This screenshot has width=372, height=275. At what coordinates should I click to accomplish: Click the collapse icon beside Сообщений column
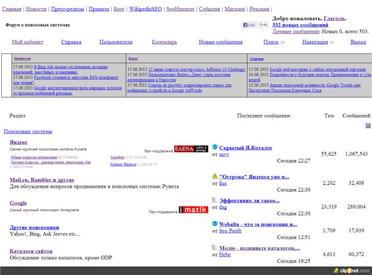[368, 126]
